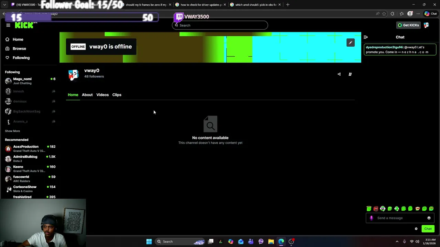Open the browser extensions icon
The height and width of the screenshot is (247, 440).
tap(393, 14)
